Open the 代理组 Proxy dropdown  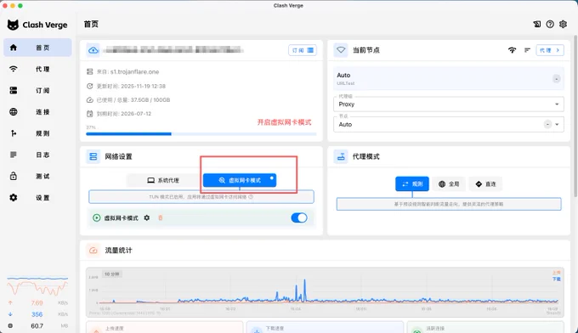pyautogui.click(x=449, y=104)
